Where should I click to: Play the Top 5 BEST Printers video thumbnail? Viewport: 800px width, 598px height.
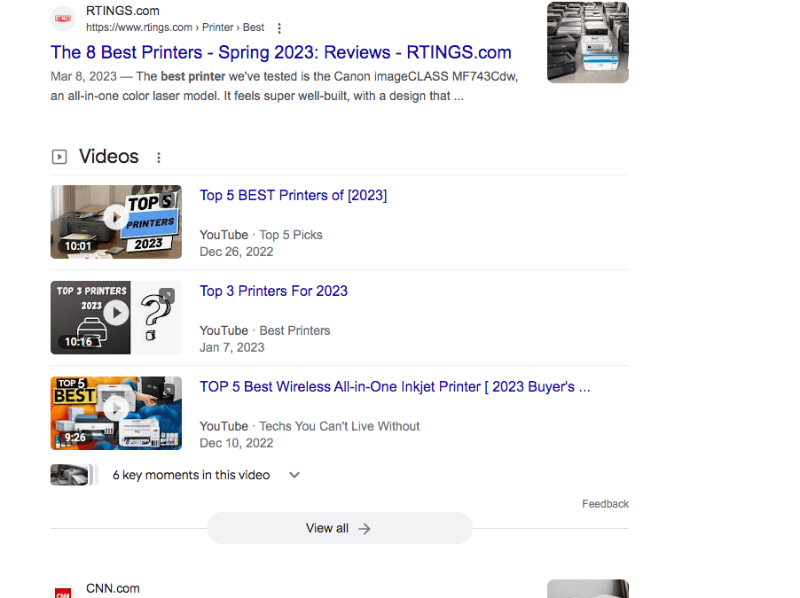pyautogui.click(x=116, y=221)
